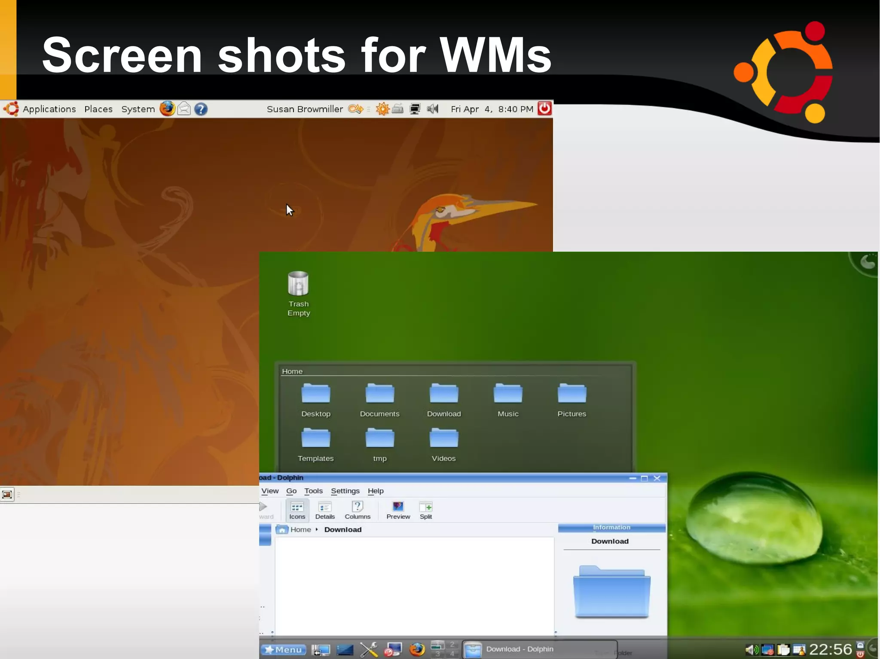This screenshot has width=880, height=659.
Task: Open the KDE Menu button
Action: [283, 650]
